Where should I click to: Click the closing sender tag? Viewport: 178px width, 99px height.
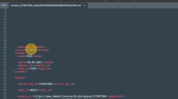click(x=21, y=71)
